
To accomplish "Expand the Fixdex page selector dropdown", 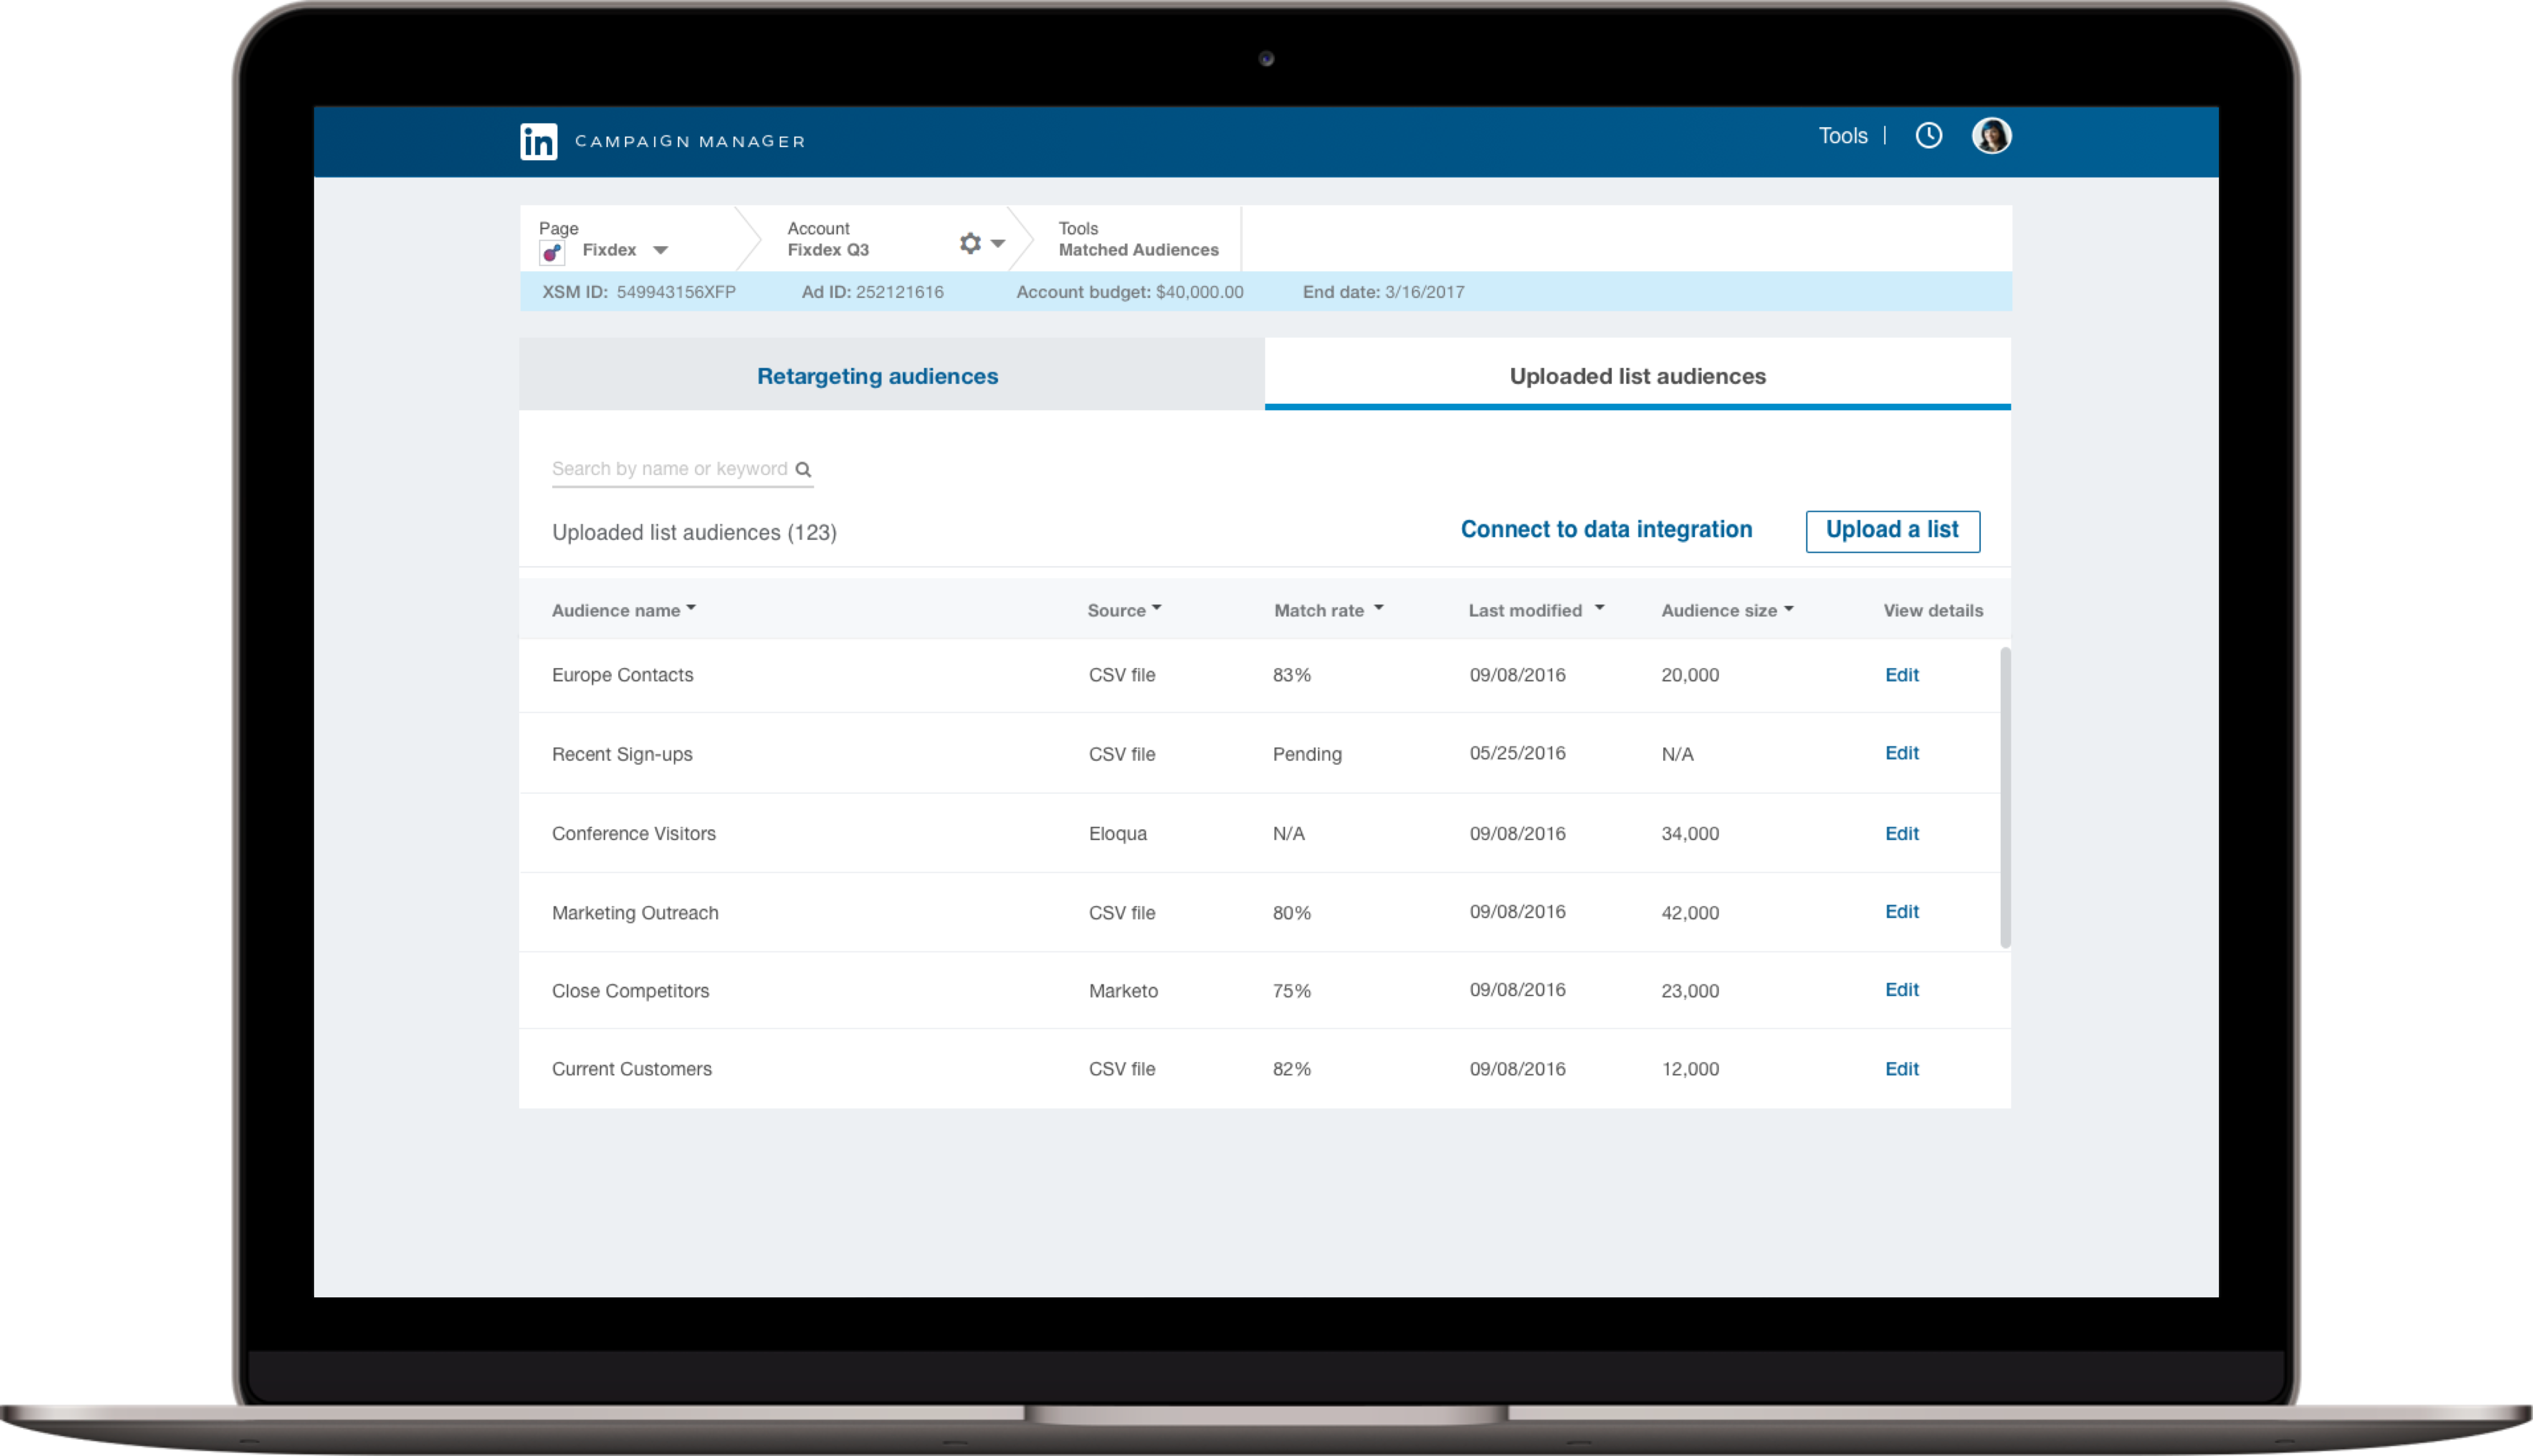I will (x=660, y=250).
